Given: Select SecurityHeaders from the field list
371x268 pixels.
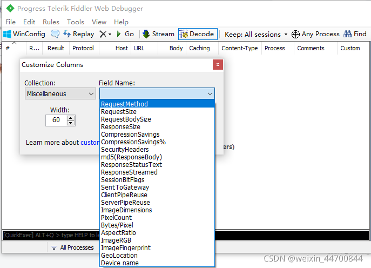Looking at the screenshot, I should 157,149.
